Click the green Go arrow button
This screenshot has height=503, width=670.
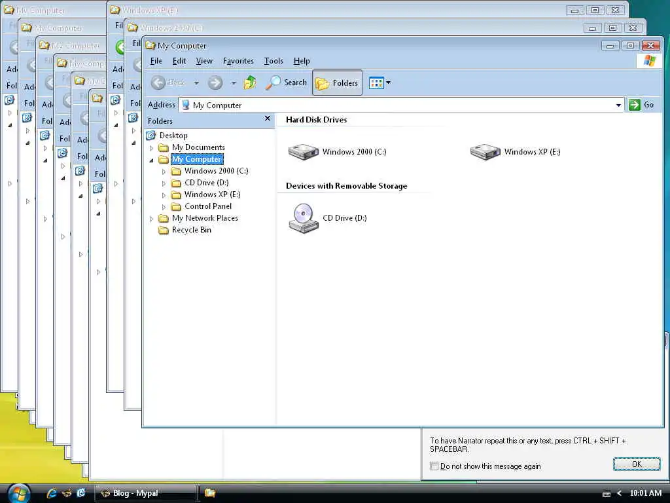pos(635,105)
